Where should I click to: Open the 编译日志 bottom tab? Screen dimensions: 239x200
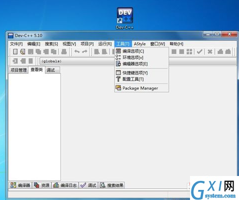coord(65,185)
